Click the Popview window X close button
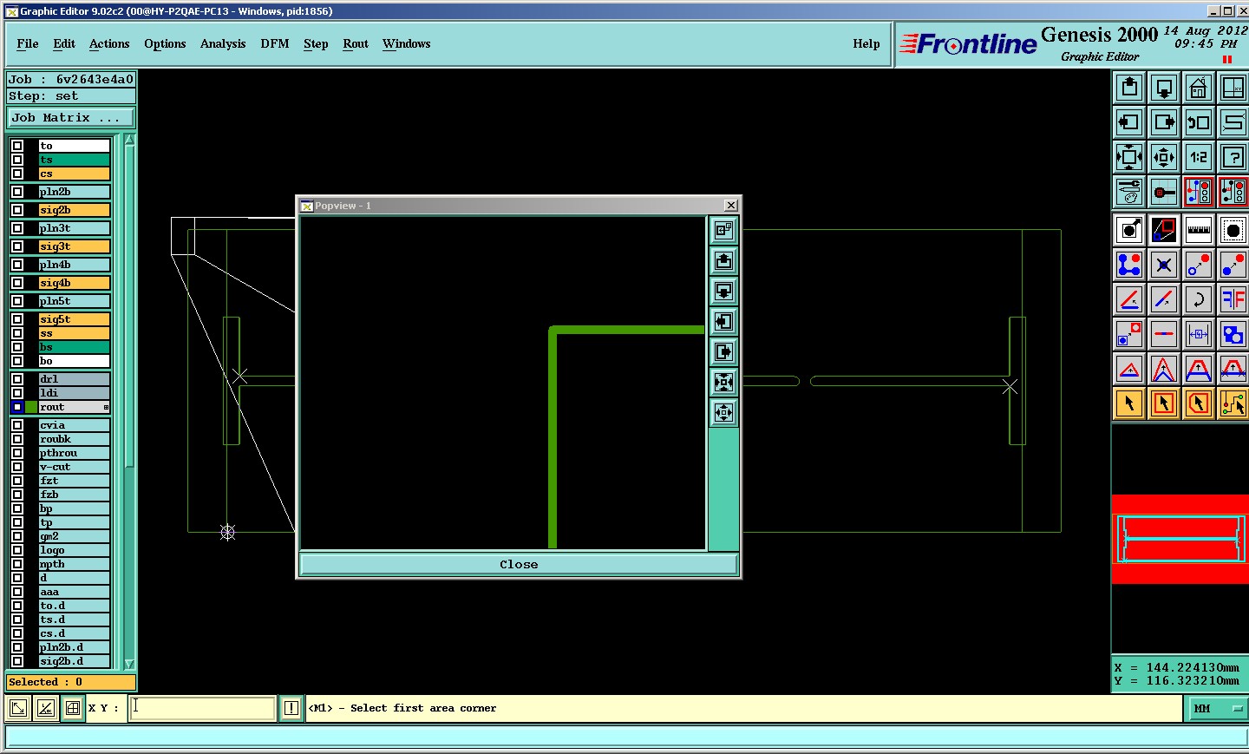This screenshot has height=754, width=1249. pos(731,206)
